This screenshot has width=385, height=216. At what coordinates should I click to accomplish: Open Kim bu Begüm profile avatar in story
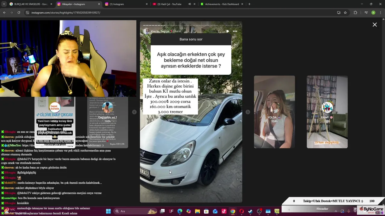146,31
